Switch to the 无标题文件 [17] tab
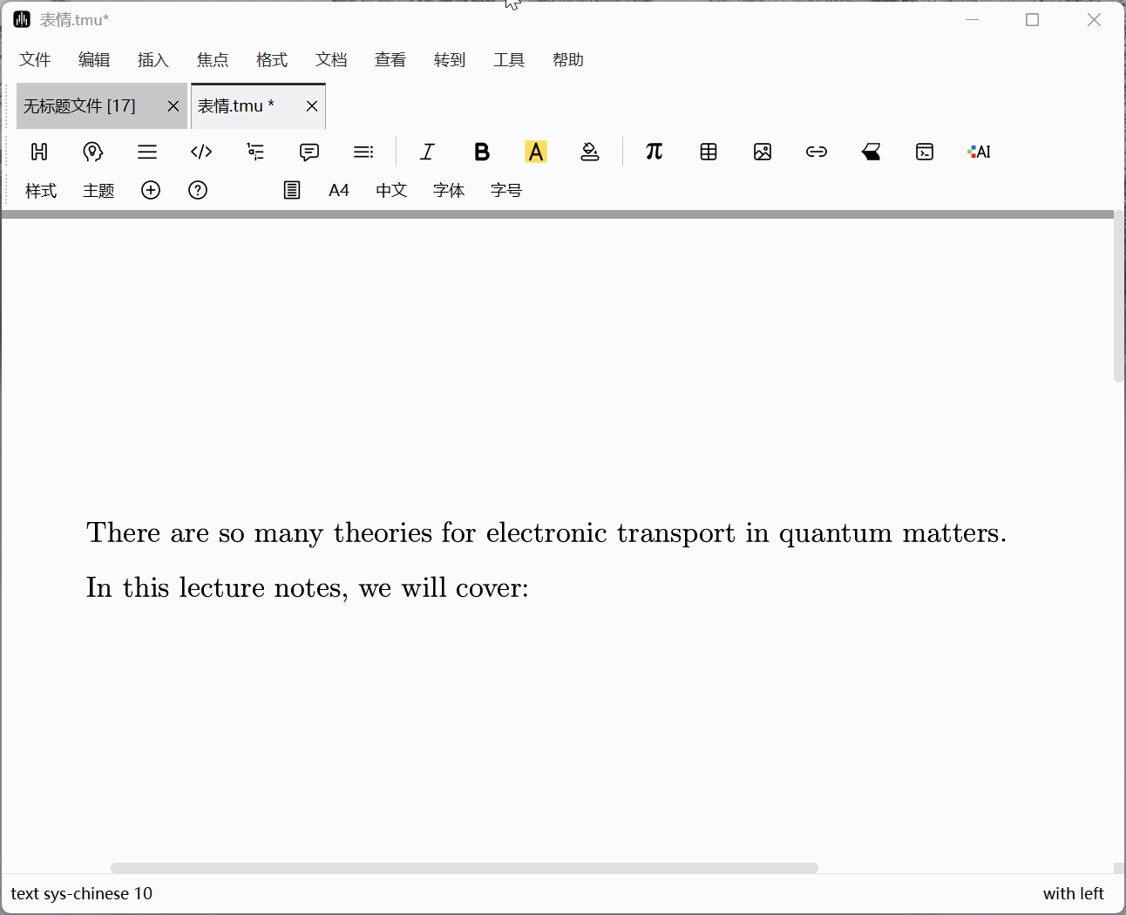Viewport: 1126px width, 915px height. coord(80,105)
